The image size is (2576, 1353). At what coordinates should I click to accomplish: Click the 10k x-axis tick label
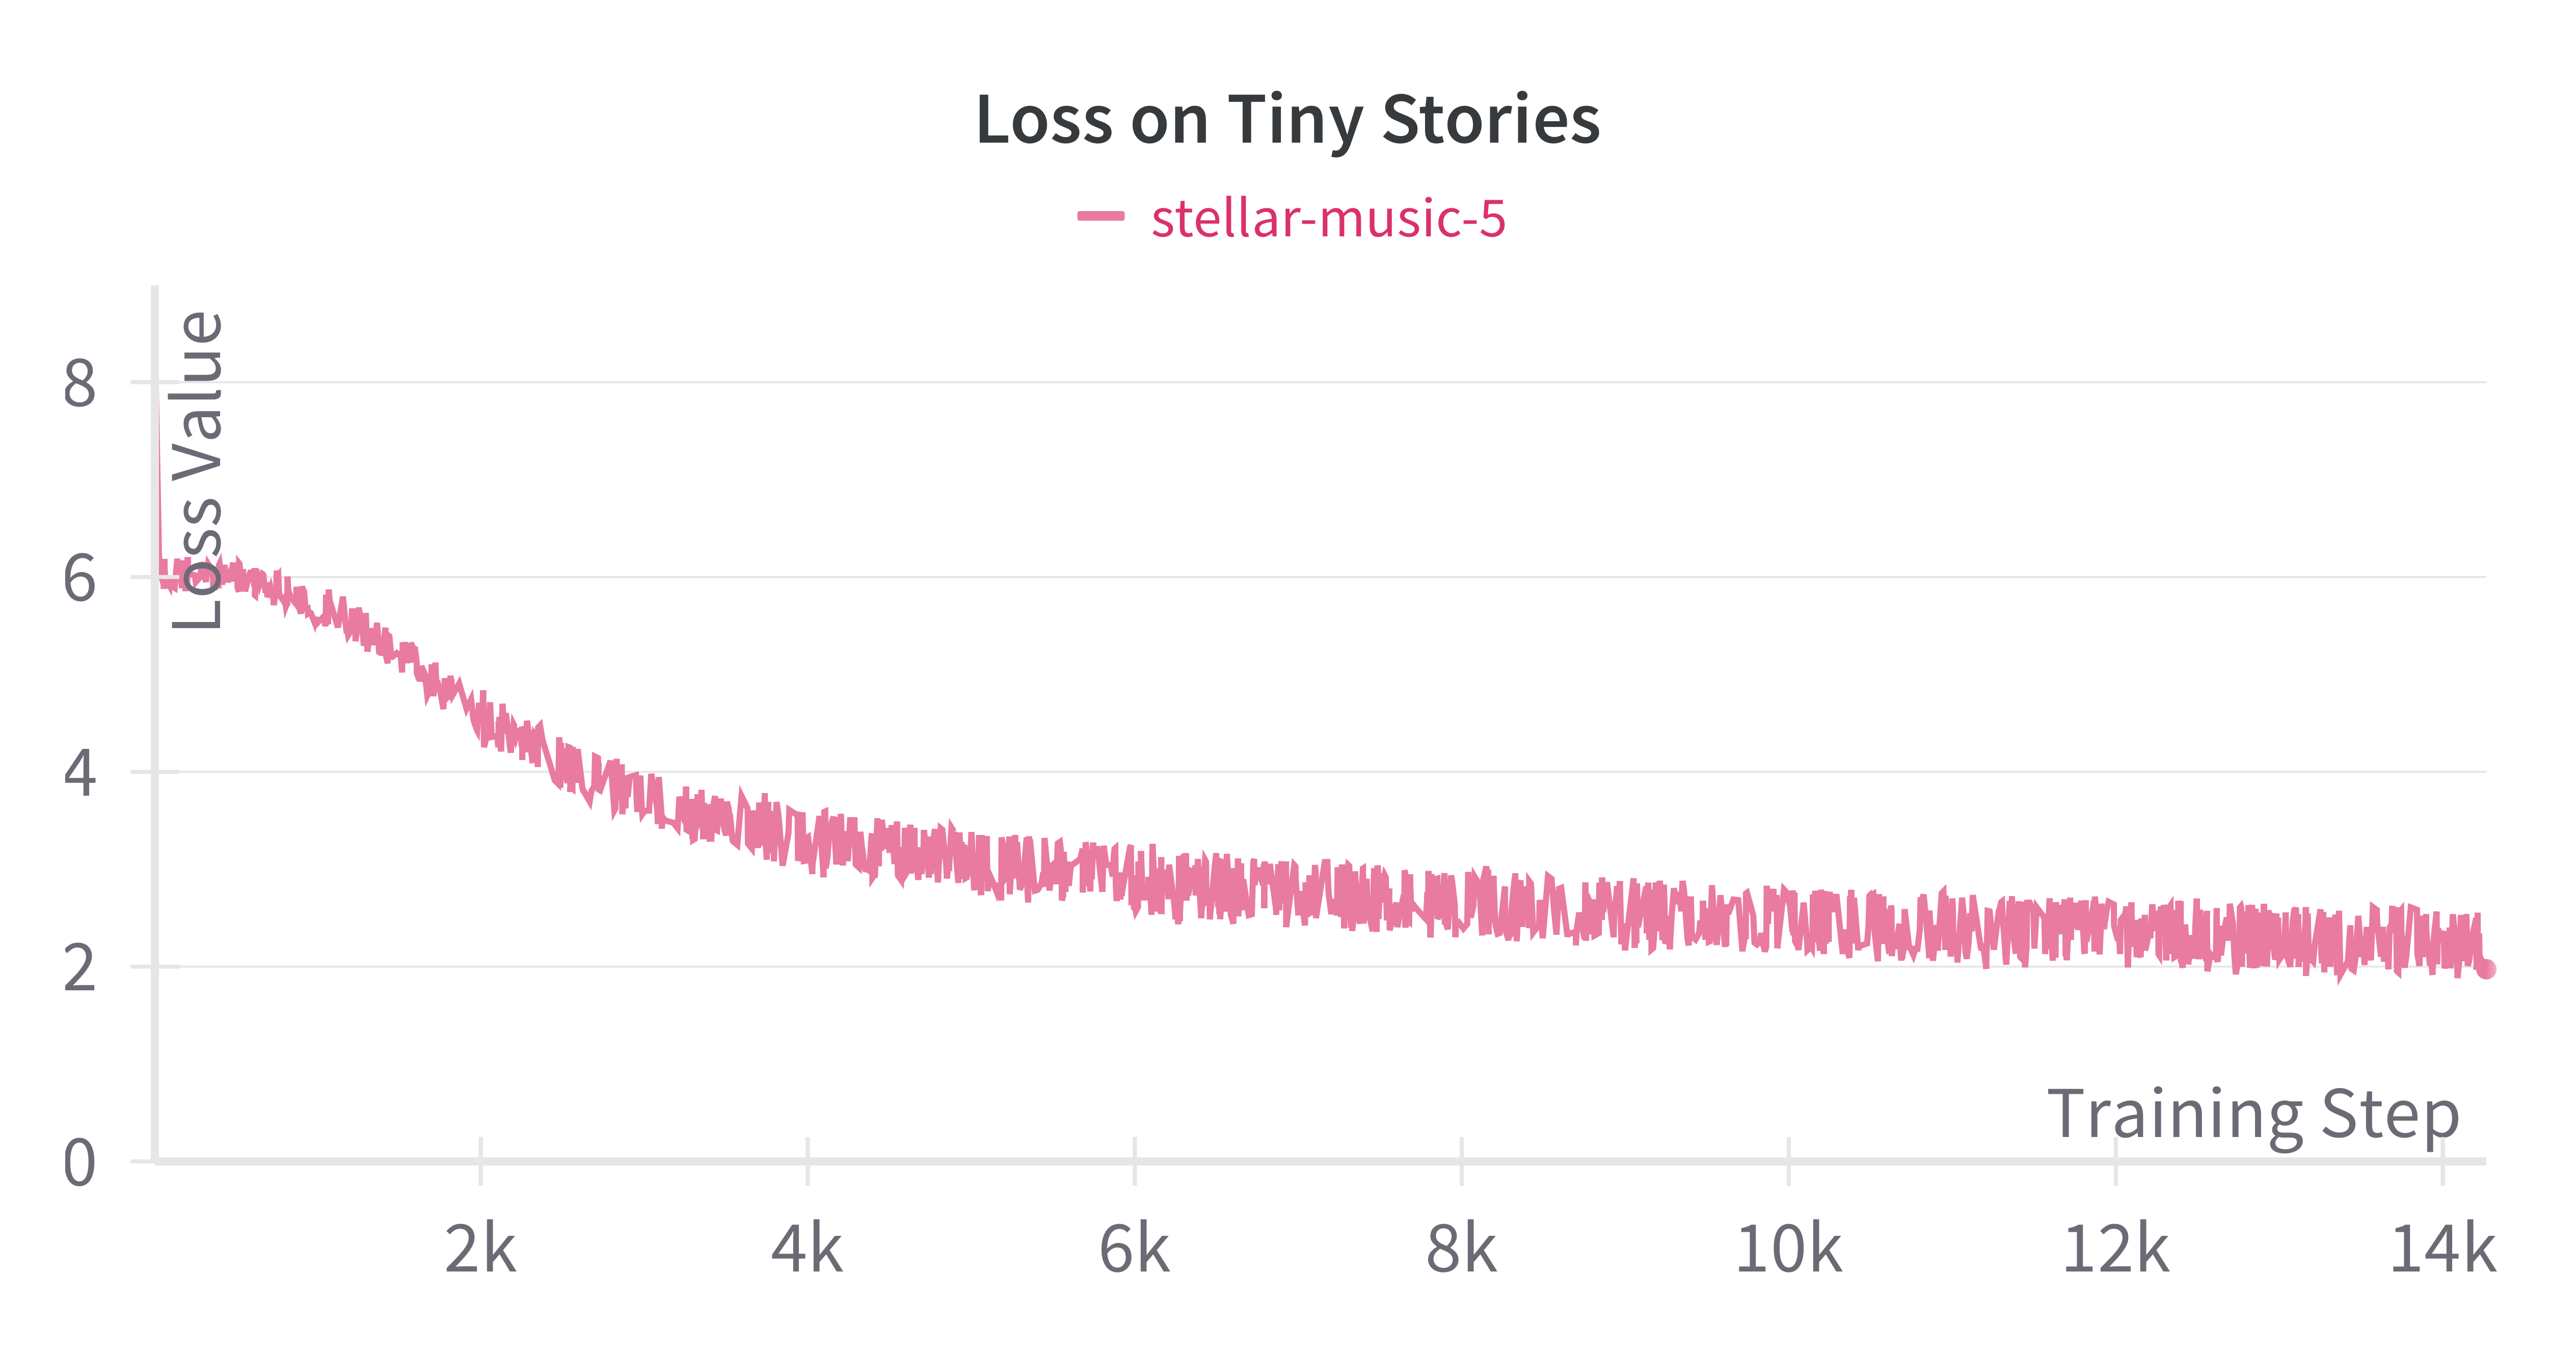(x=1788, y=1249)
